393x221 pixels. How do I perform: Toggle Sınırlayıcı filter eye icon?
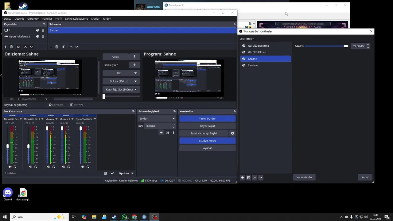[244, 65]
